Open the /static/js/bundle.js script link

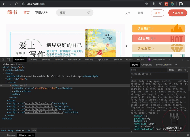(38, 103)
